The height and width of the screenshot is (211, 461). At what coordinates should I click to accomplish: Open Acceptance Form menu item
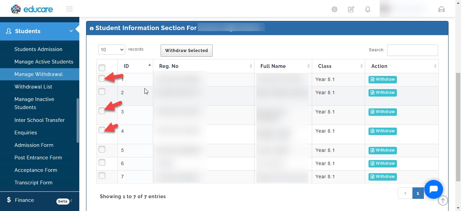point(36,170)
